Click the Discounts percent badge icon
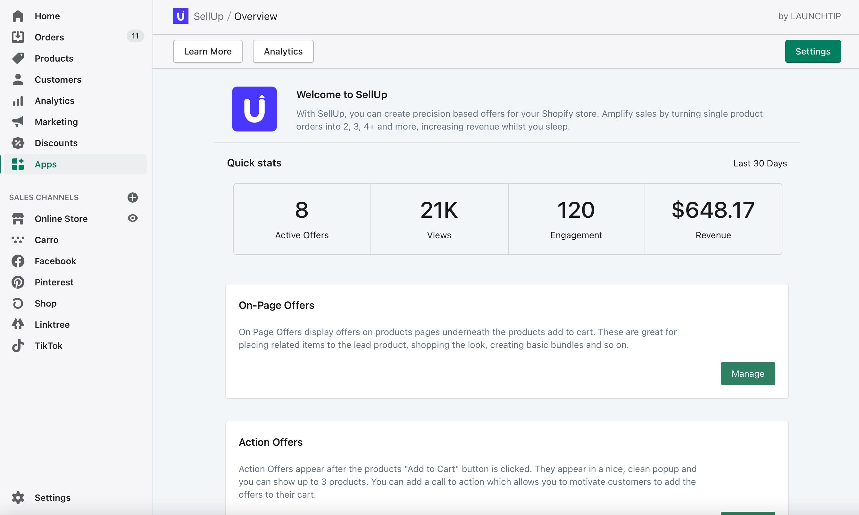Image resolution: width=859 pixels, height=515 pixels. [x=18, y=143]
